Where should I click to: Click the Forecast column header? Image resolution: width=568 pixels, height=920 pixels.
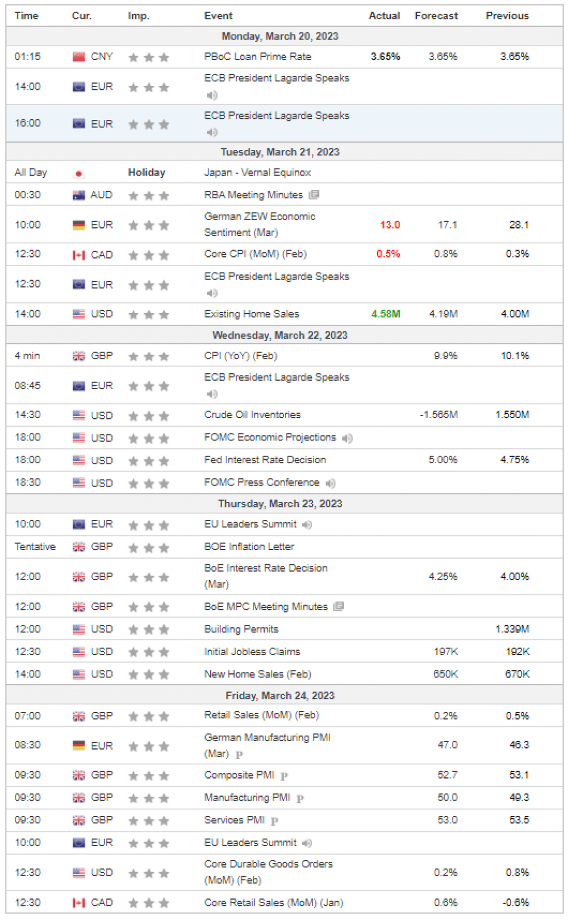(436, 16)
